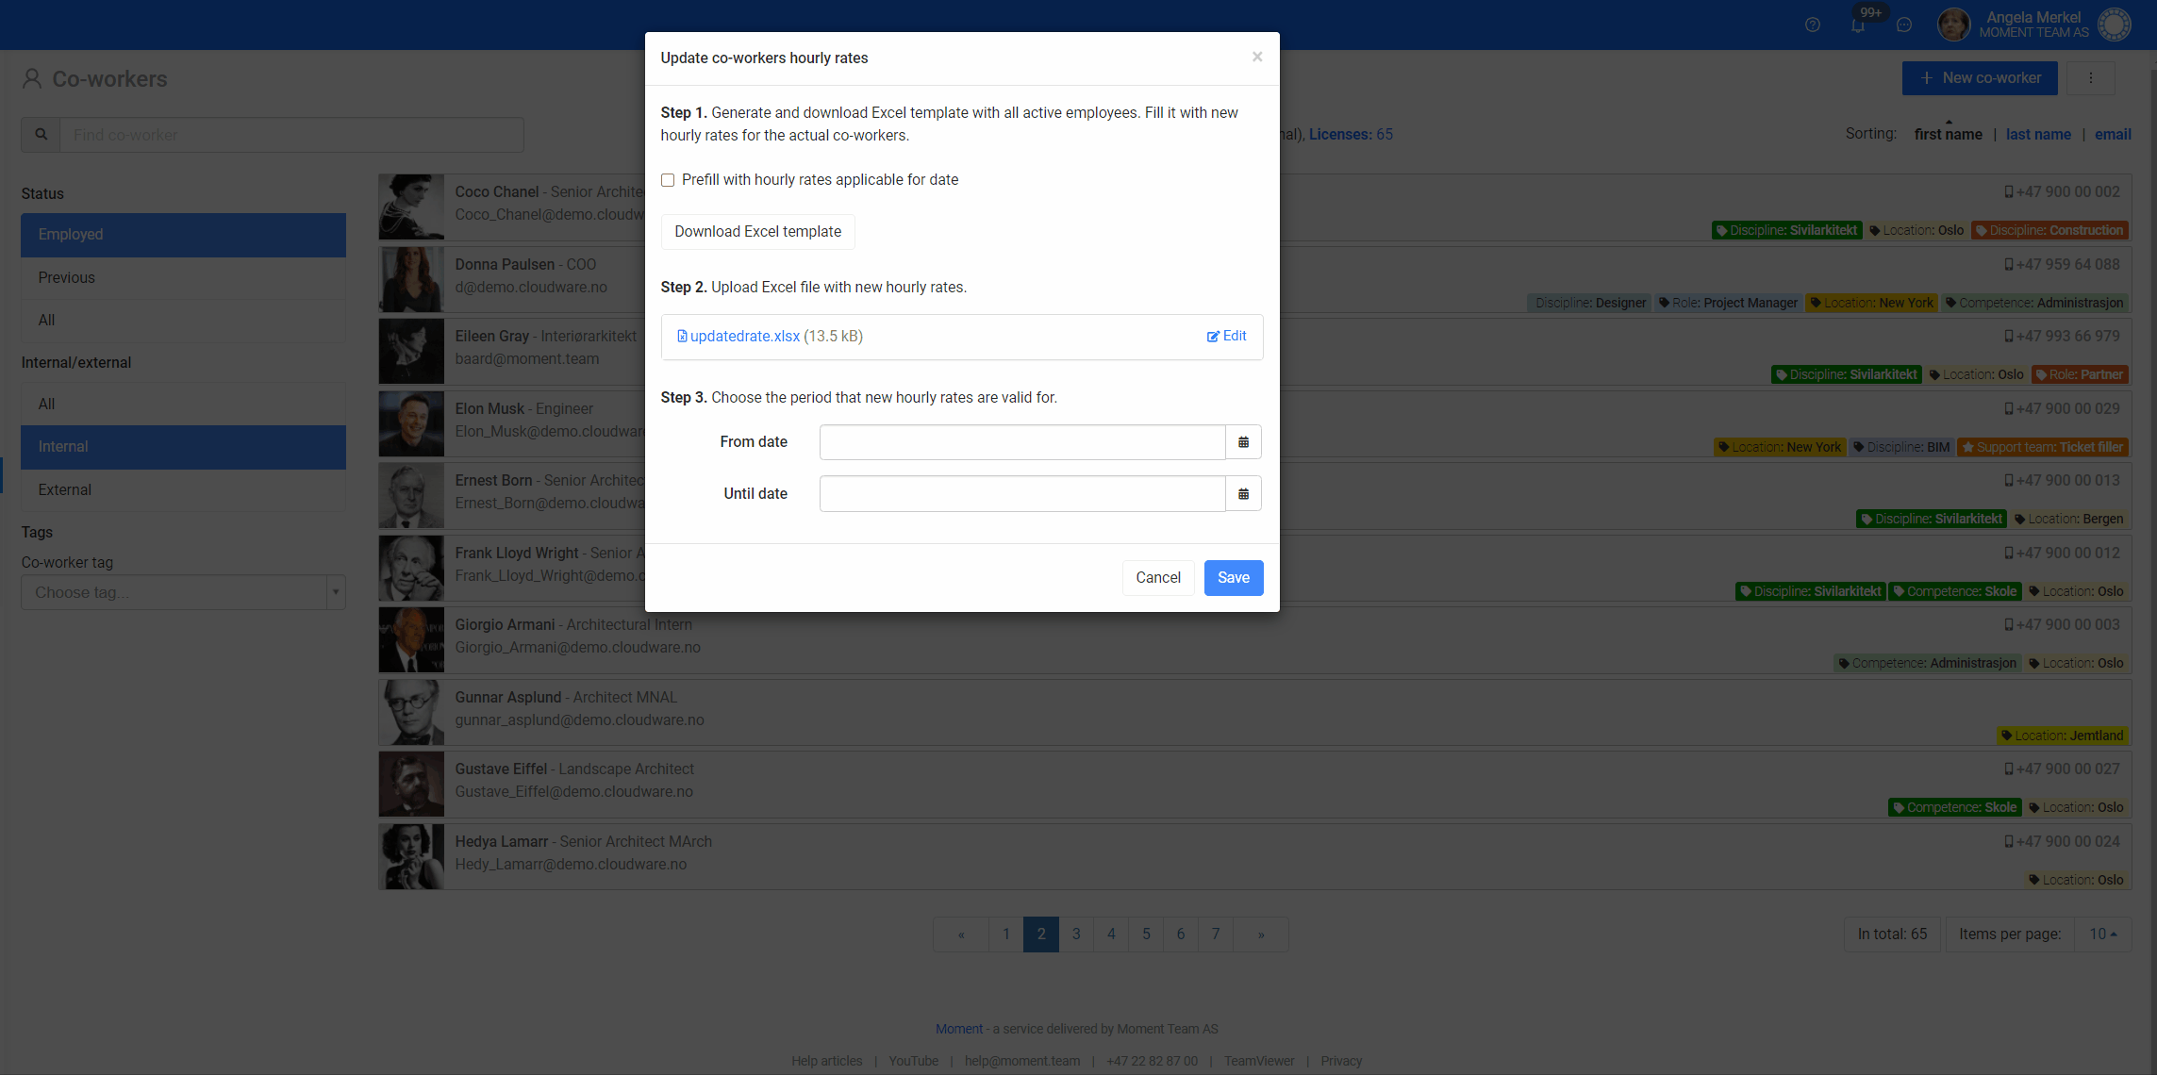
Task: Open the chat bubble icon
Action: pos(1903,25)
